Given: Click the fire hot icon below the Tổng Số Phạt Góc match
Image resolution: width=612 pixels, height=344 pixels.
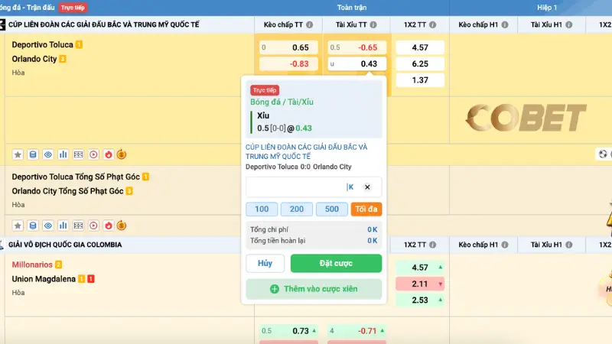Looking at the screenshot, I should pos(108,226).
